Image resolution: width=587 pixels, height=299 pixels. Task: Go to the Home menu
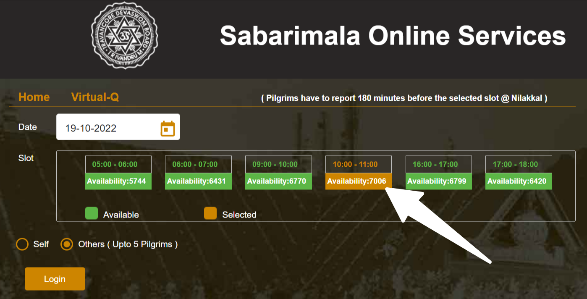click(x=34, y=97)
